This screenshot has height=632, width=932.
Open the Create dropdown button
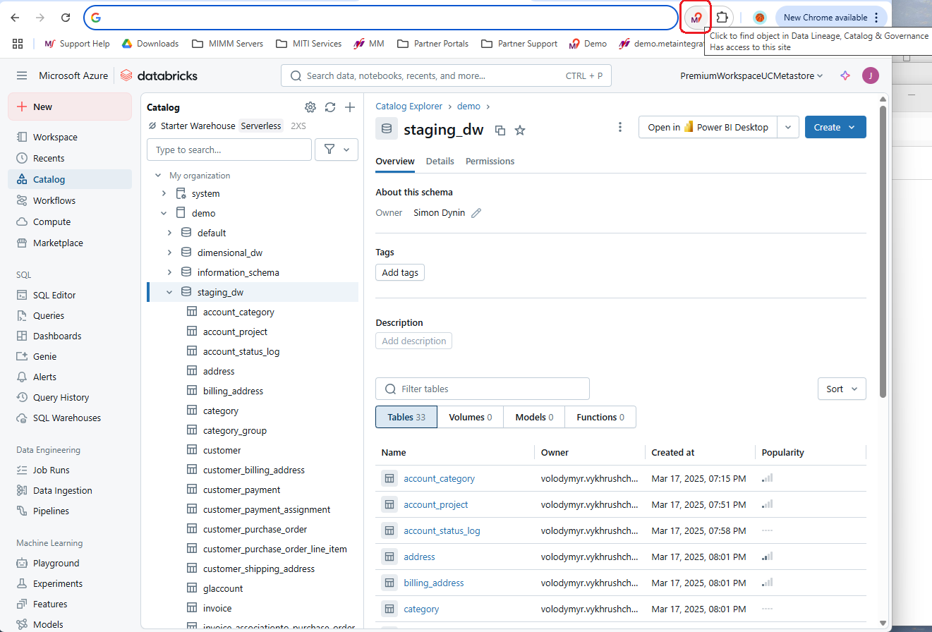[x=835, y=127]
